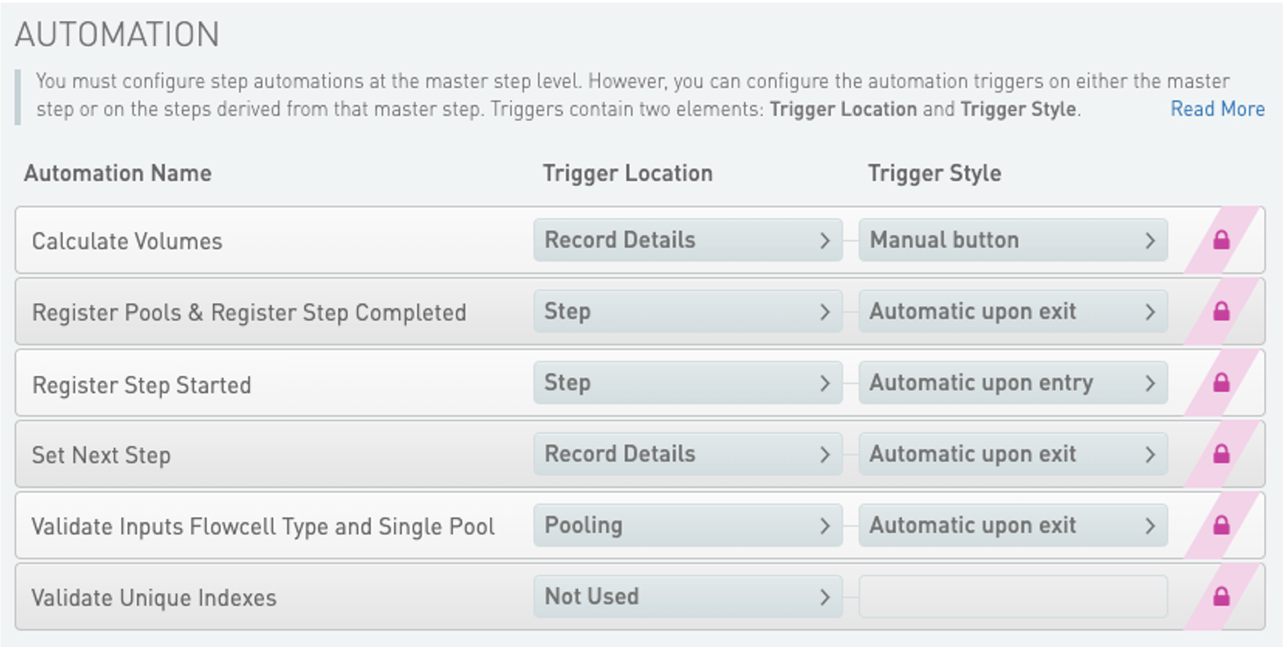The height and width of the screenshot is (647, 1285).
Task: Click empty trigger style field for Validate Unique Indexes
Action: pos(1012,597)
